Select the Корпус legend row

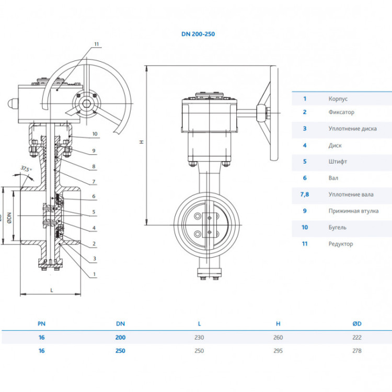tap(342, 99)
